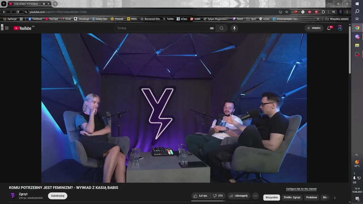Click the youtube.com URL address bar
The image size is (363, 204).
tap(58, 12)
